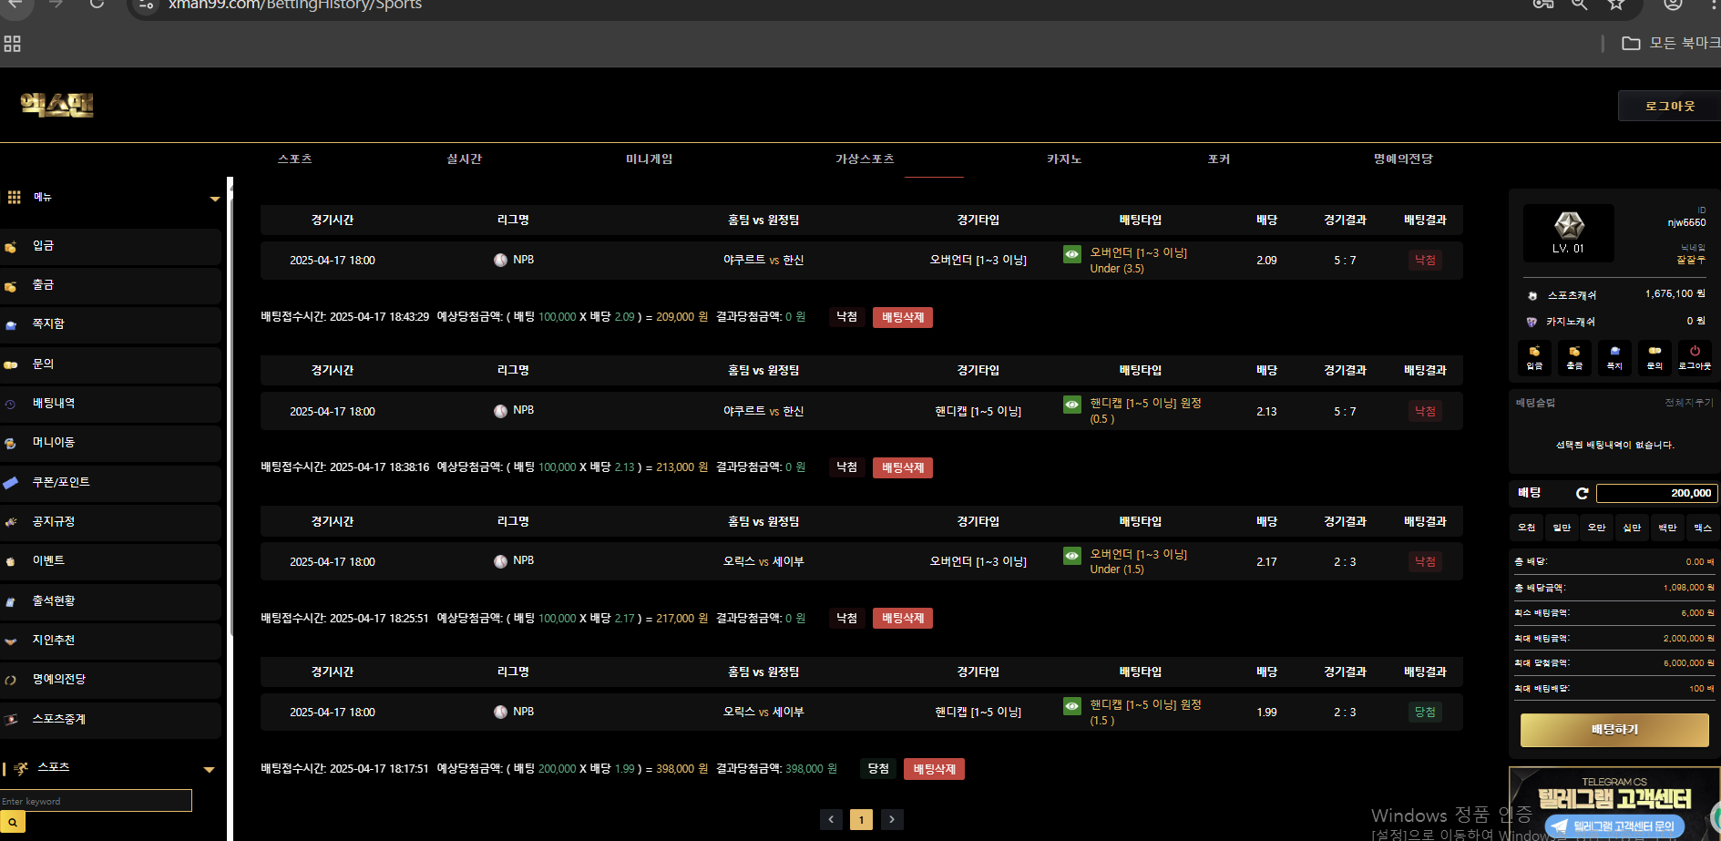
Task: Click the 명예의전당 laurel icon in sidebar
Action: [x=11, y=681]
